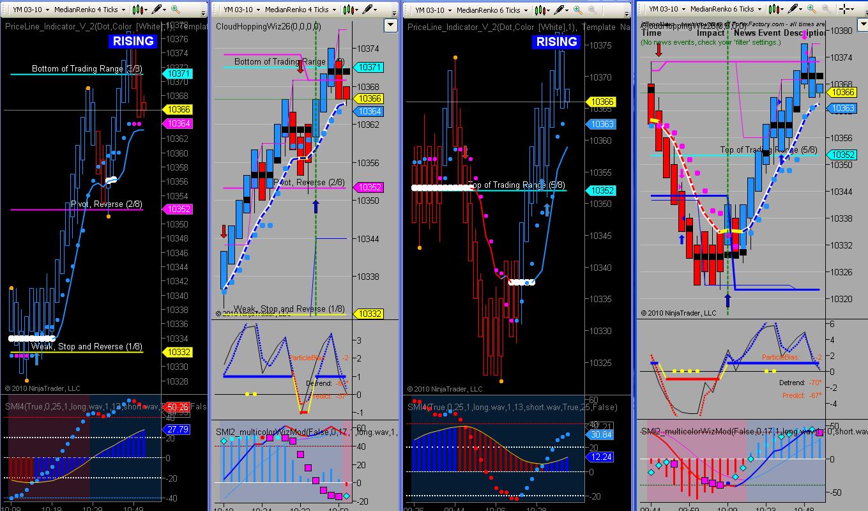Viewport: 868px width, 511px height.
Task: Click 'Predict: -67°' readout on news 6 Ticks chart
Action: coord(801,396)
